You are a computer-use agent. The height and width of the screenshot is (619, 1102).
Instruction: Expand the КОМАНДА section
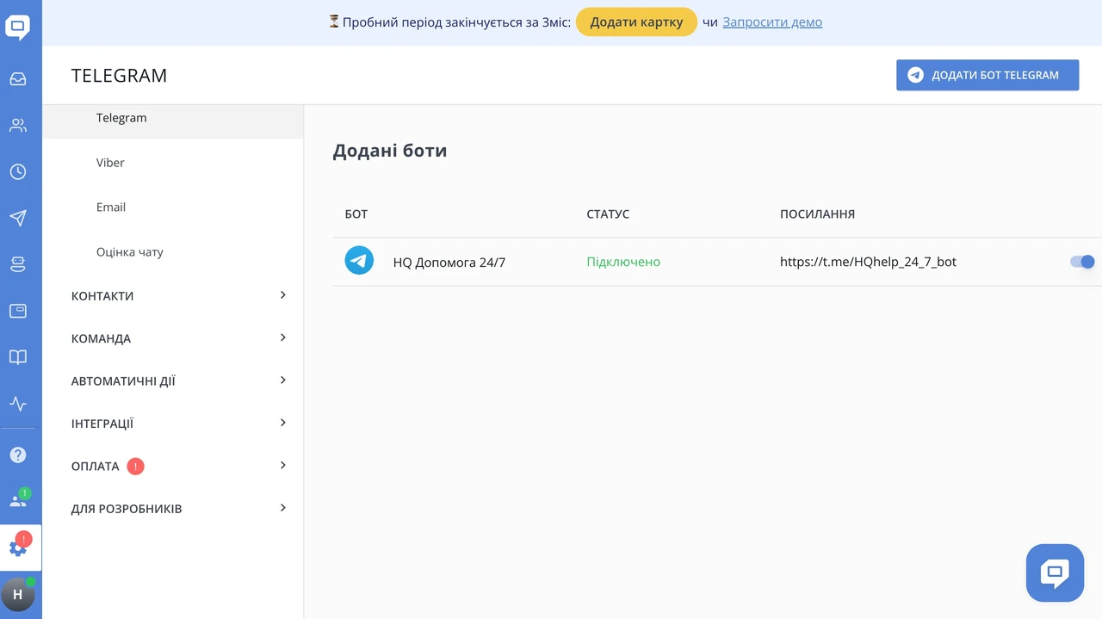pos(178,338)
